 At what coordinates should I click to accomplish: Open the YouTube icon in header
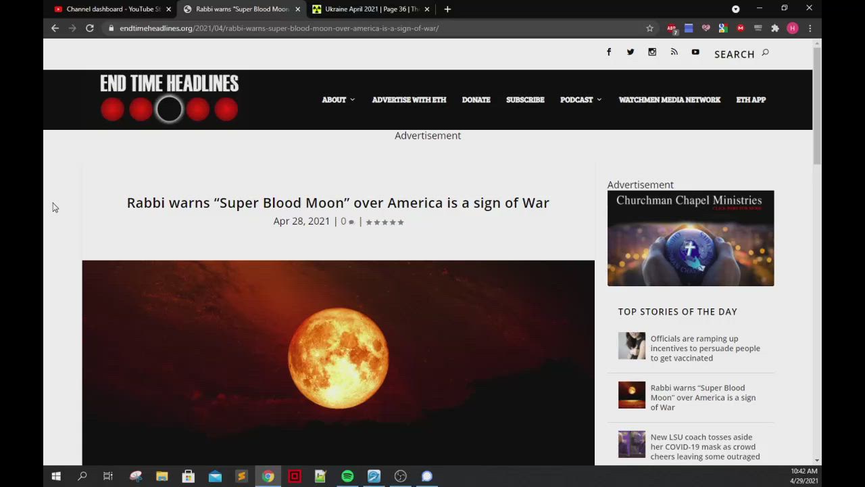pyautogui.click(x=695, y=52)
